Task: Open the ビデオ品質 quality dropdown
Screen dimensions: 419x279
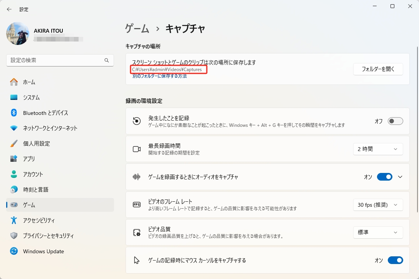Action: (378, 232)
